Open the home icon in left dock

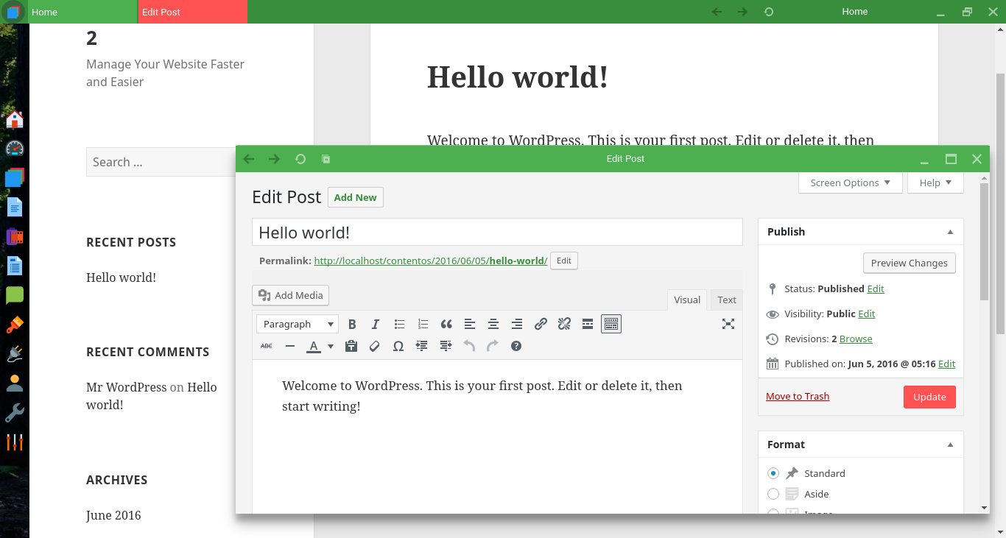point(15,119)
